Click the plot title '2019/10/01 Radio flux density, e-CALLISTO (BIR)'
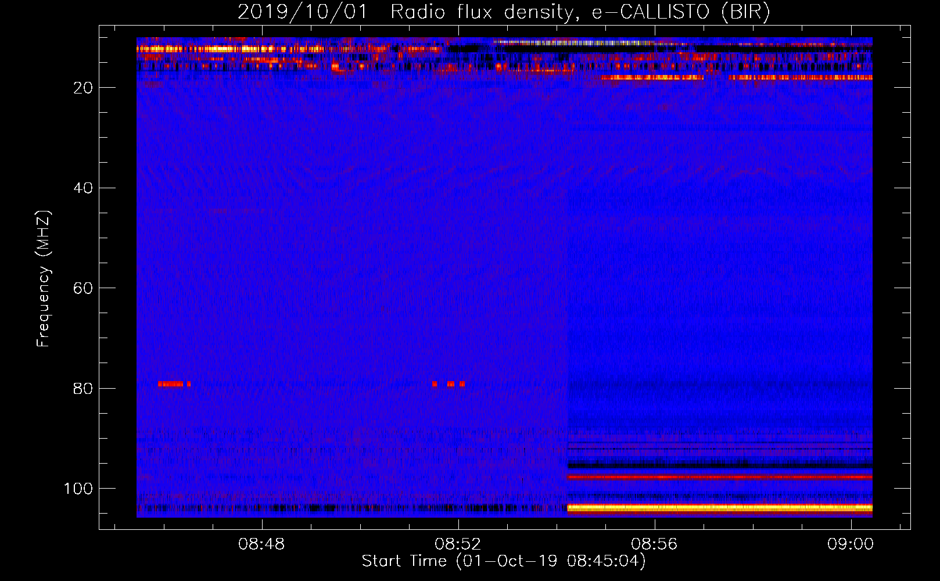The height and width of the screenshot is (581, 940). click(504, 12)
